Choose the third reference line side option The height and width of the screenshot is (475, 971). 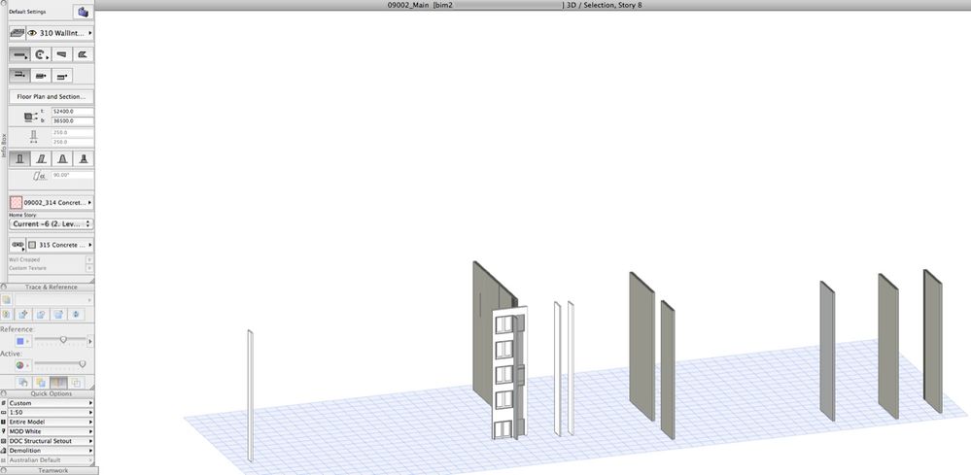pos(61,76)
